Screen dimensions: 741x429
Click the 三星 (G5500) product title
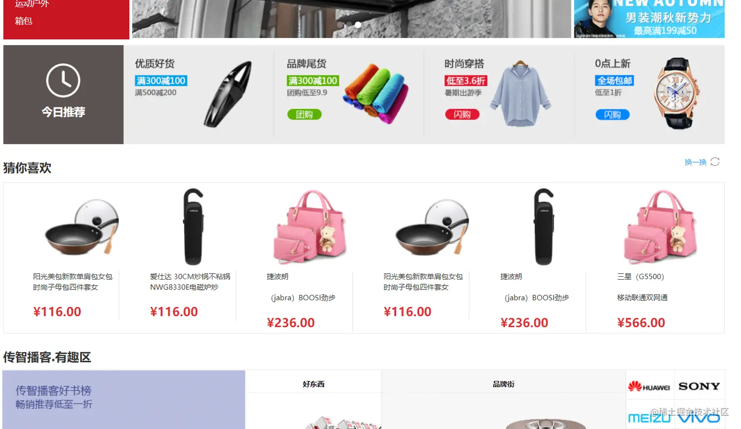pyautogui.click(x=641, y=277)
